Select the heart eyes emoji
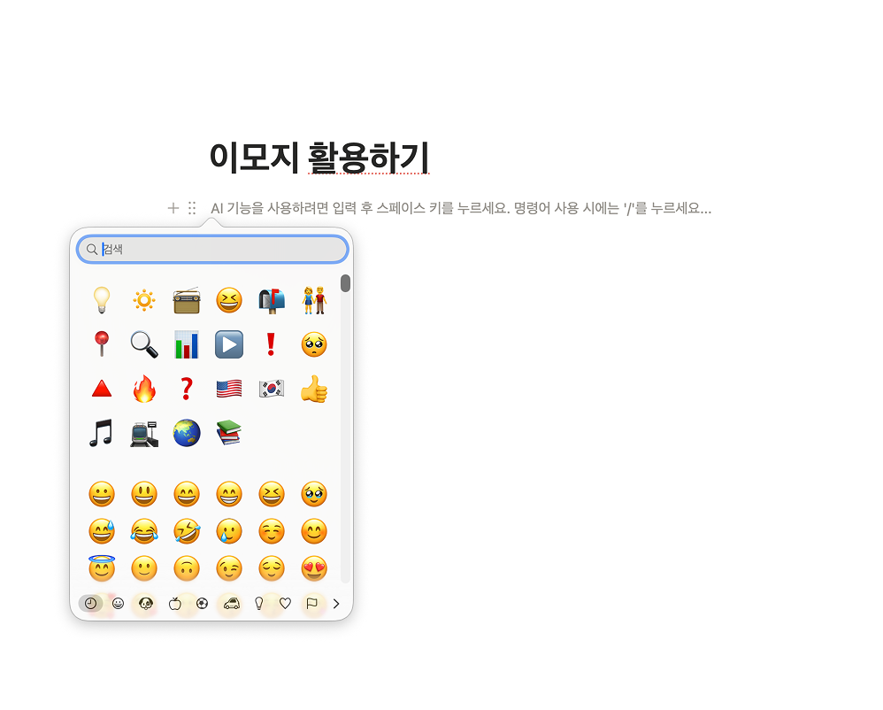Image resolution: width=883 pixels, height=710 pixels. point(314,568)
